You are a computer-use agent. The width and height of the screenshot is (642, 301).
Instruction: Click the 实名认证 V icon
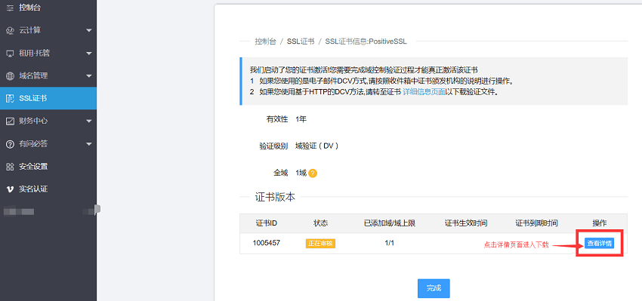tap(11, 189)
